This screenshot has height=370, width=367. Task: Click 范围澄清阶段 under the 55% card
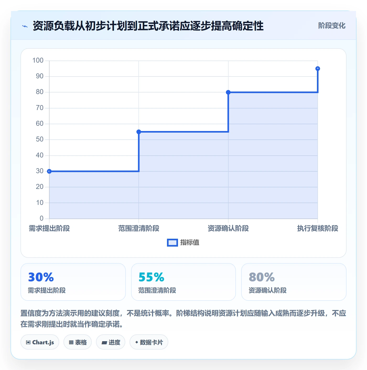pos(157,290)
